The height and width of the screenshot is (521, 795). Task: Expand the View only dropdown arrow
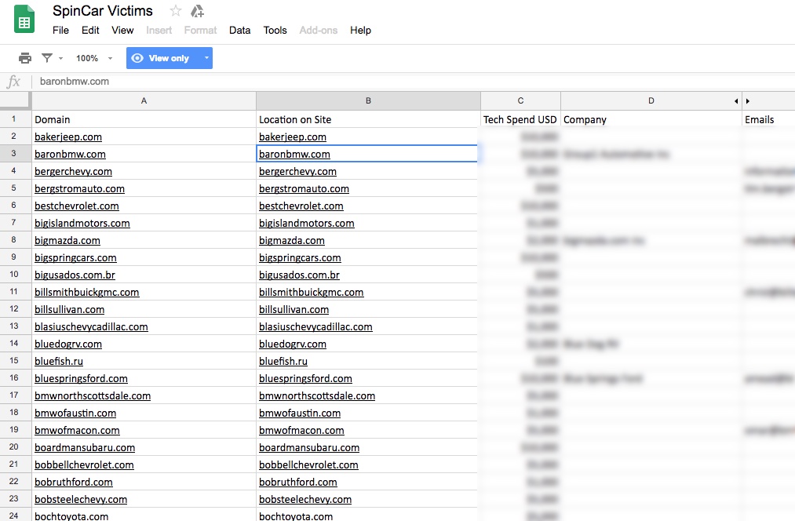(x=206, y=58)
